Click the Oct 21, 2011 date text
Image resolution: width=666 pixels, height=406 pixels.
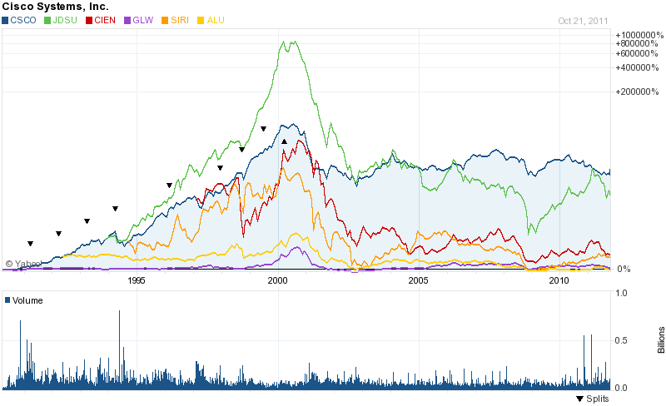click(583, 21)
